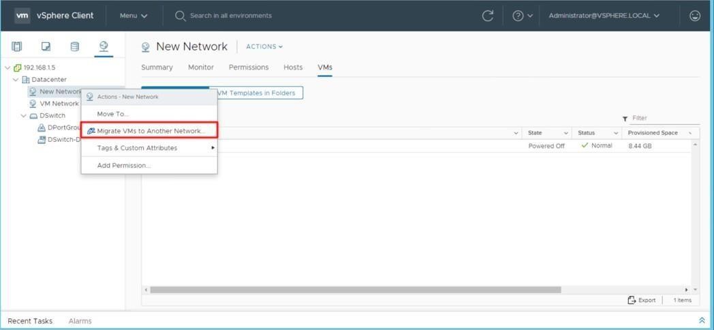Click the DSwitch icon in tree
The image size is (714, 330).
33,116
